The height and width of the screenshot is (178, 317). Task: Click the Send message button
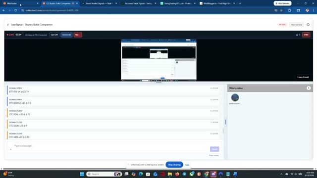(214, 149)
